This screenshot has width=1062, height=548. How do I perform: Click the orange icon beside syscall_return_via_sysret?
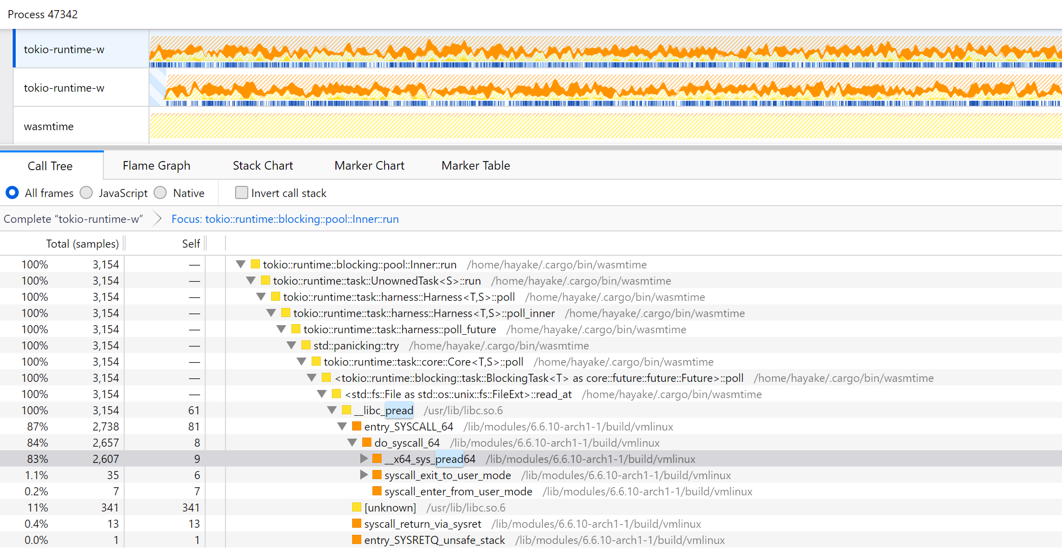tap(357, 524)
